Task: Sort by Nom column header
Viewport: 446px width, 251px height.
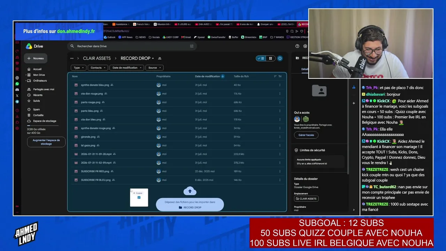Action: pos(75,76)
